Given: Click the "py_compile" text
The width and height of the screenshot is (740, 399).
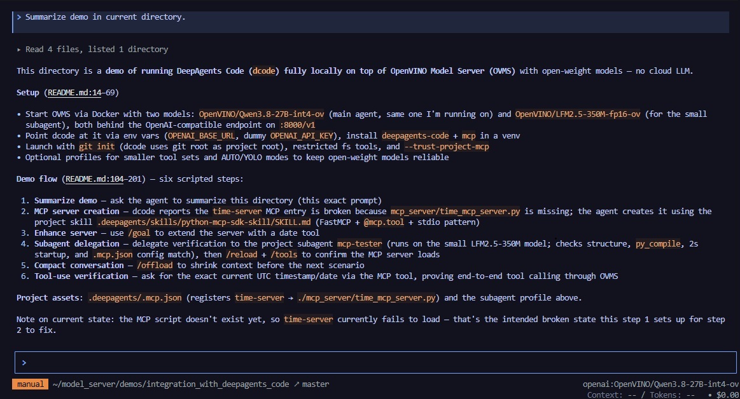Looking at the screenshot, I should coord(658,243).
